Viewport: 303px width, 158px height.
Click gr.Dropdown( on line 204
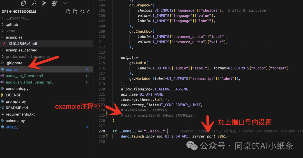coord(142,5)
